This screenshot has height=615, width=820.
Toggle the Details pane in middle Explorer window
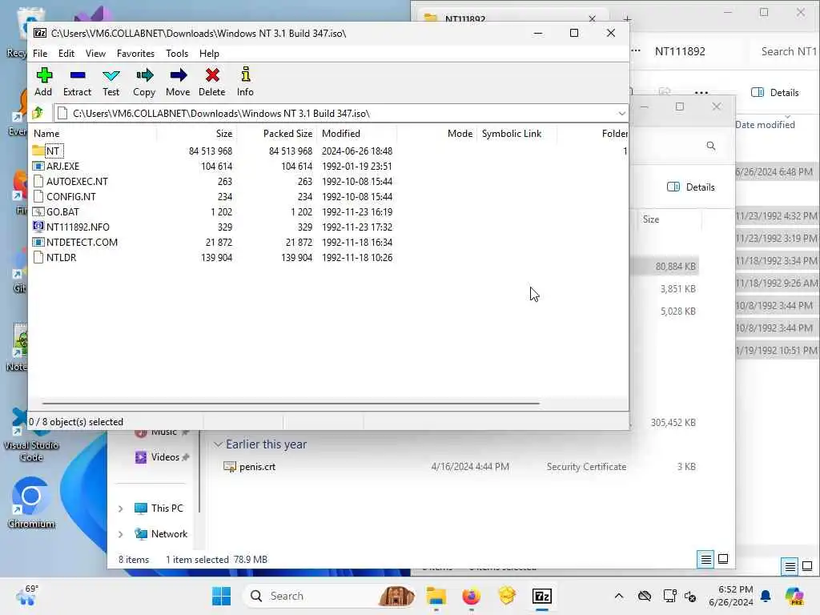click(x=691, y=187)
